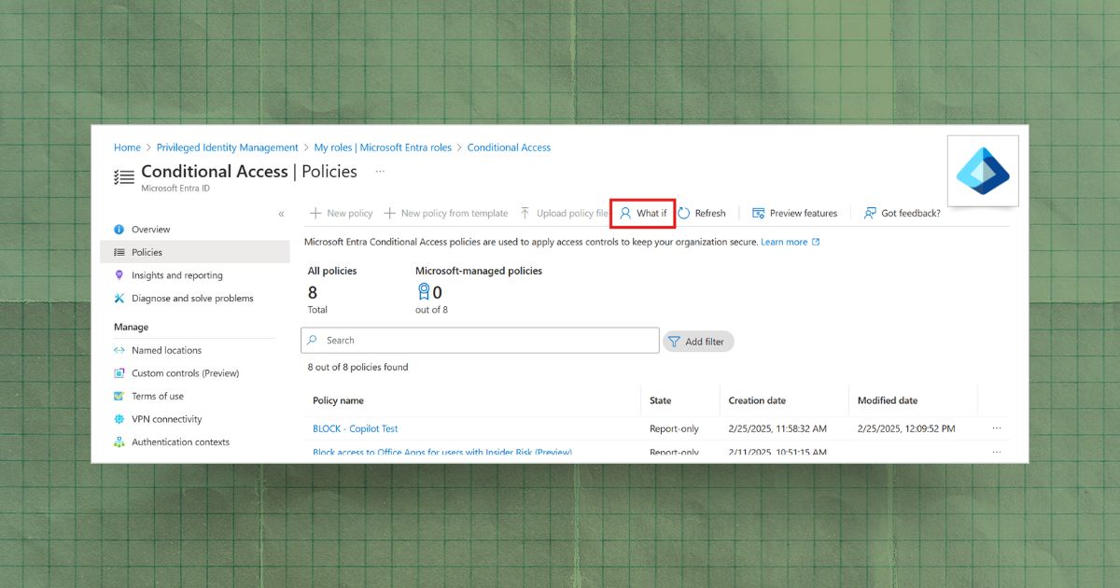
Task: Select Upload policy file
Action: [x=564, y=213]
